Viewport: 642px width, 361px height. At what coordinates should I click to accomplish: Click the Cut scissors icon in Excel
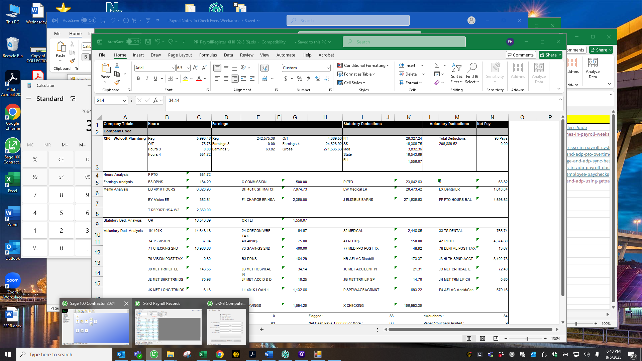(x=117, y=65)
